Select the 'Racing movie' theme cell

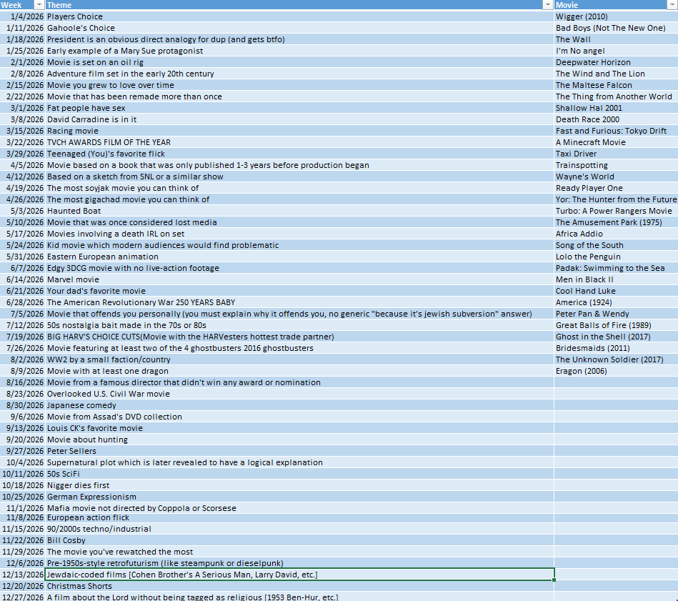pyautogui.click(x=299, y=131)
